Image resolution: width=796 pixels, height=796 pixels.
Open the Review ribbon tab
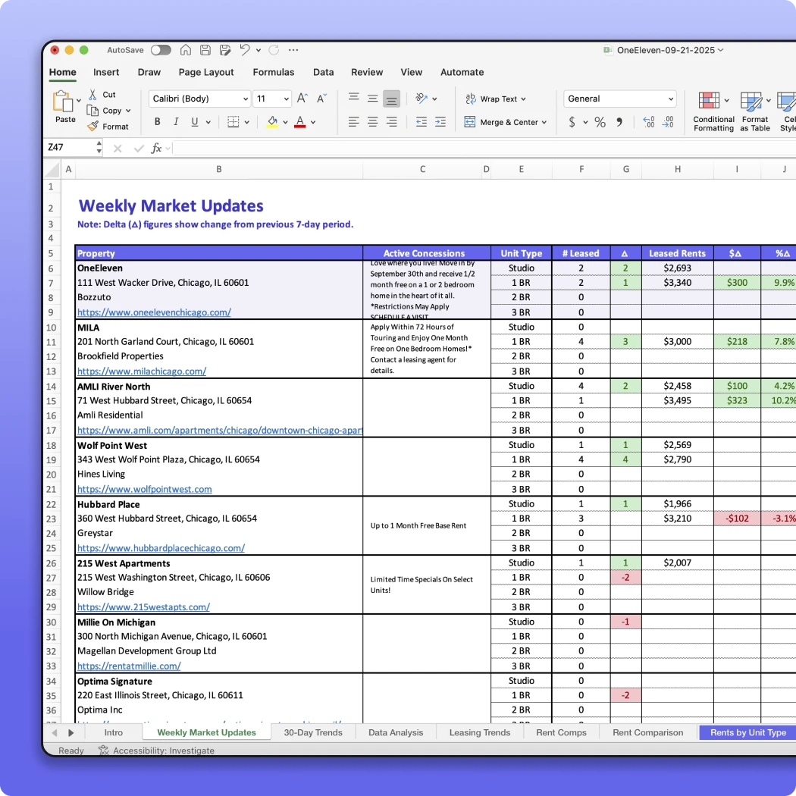click(x=367, y=72)
